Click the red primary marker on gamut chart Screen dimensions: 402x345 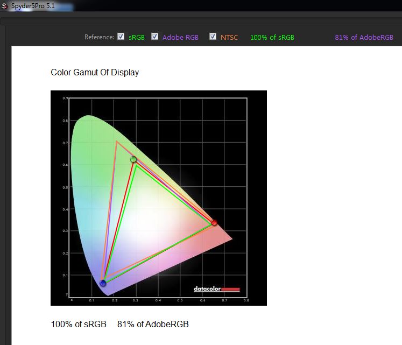tap(214, 222)
